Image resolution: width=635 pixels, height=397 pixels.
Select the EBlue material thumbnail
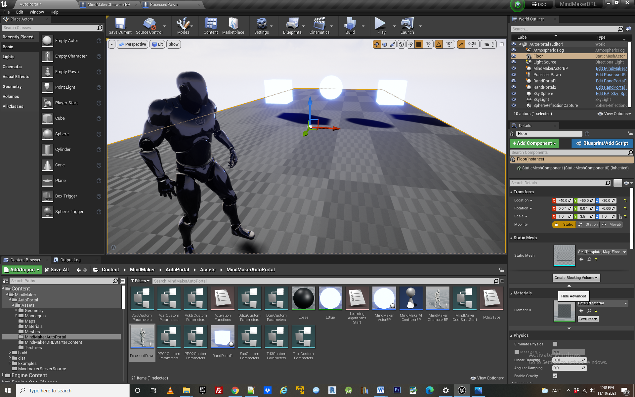pyautogui.click(x=330, y=298)
